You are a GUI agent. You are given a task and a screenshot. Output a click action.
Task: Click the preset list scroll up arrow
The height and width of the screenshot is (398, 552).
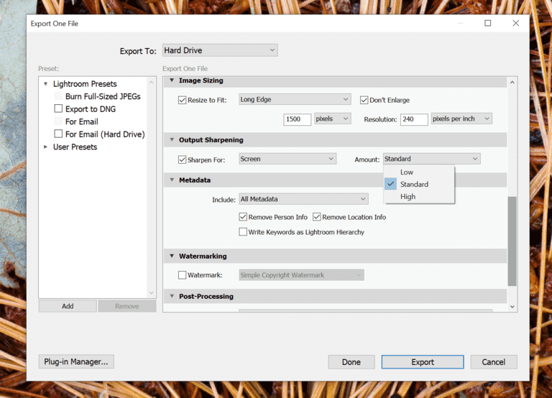click(x=152, y=83)
